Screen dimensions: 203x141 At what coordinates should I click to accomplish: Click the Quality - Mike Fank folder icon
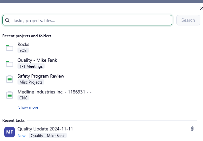click(x=10, y=63)
